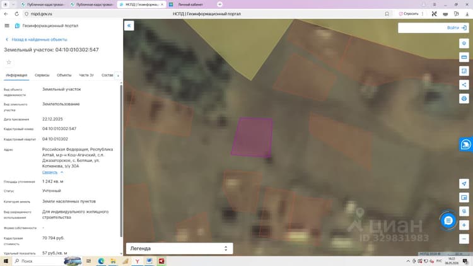Viewport: 473px width, 266px height.
Task: Open the red application icon on taskbar
Action: (x=161, y=261)
